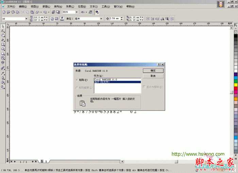Pick the green swatch in the palette
The width and height of the screenshot is (238, 173).
(236, 81)
